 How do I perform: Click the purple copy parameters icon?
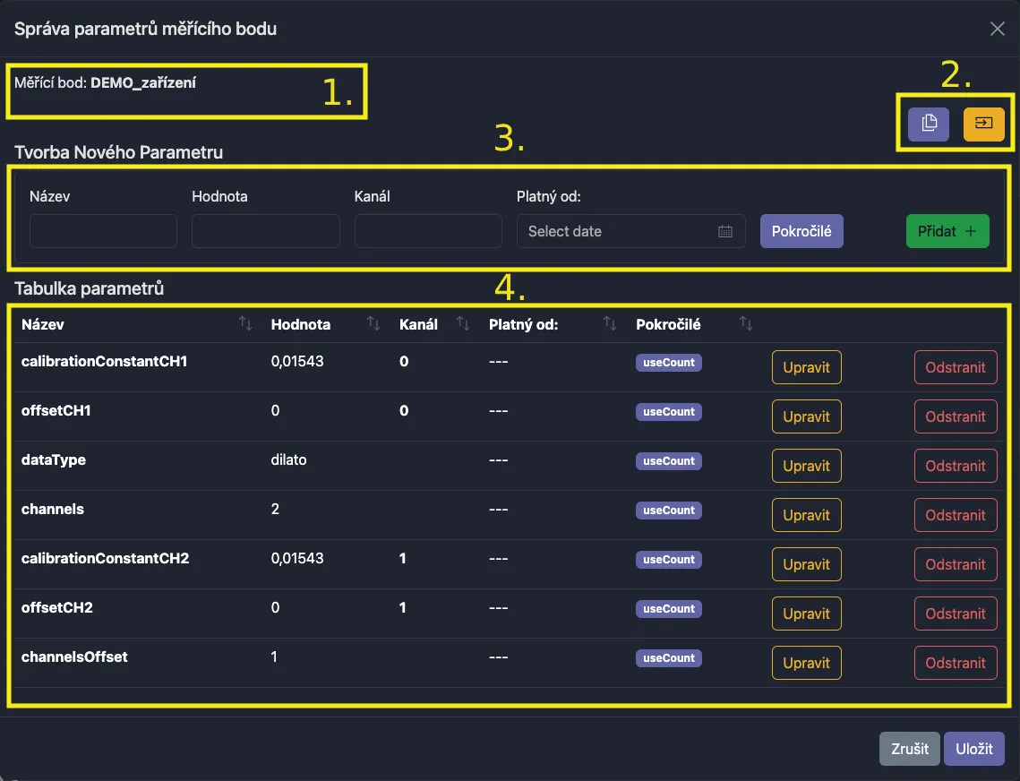pyautogui.click(x=929, y=124)
